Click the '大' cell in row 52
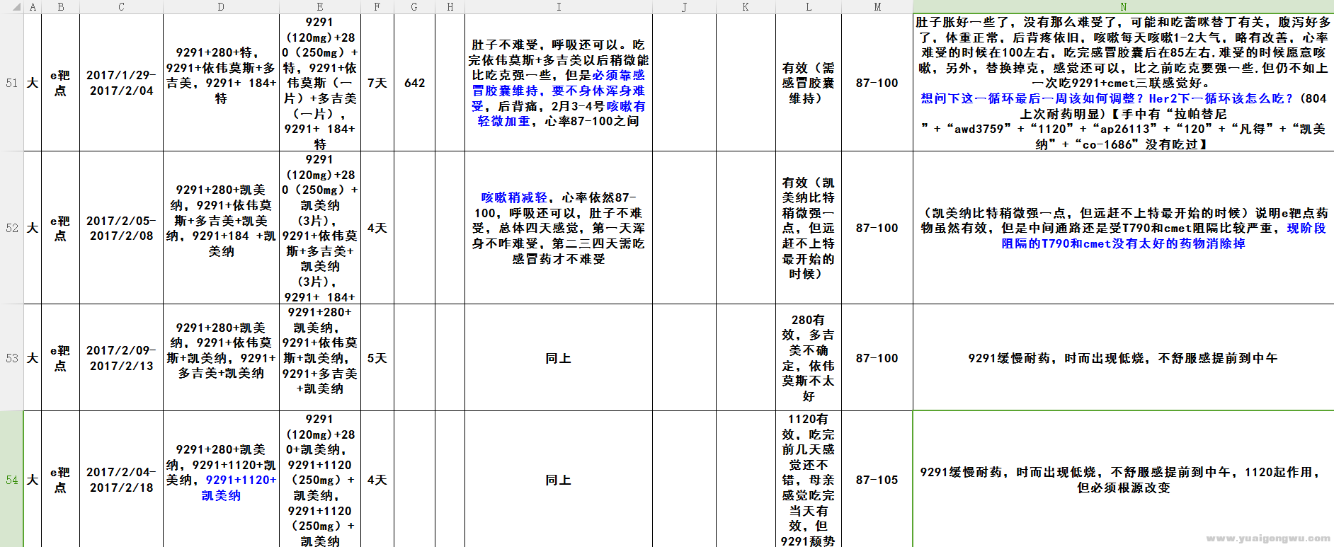Image resolution: width=1334 pixels, height=547 pixels. (33, 228)
